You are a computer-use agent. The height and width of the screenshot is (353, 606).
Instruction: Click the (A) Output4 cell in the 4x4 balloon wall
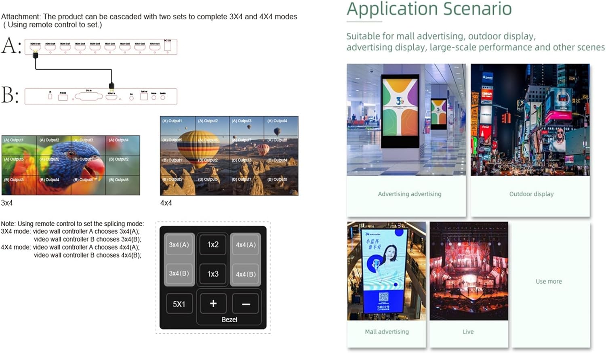coord(281,126)
